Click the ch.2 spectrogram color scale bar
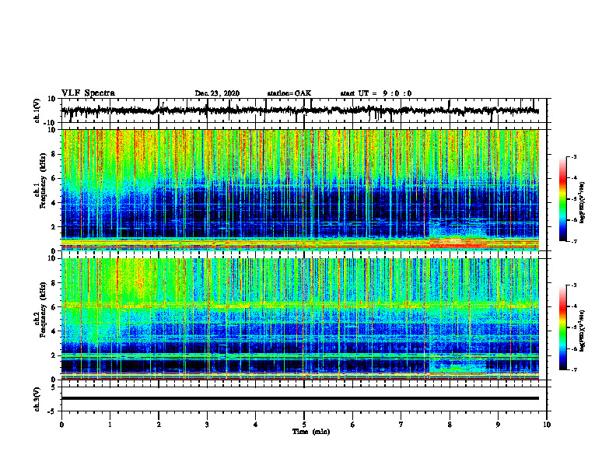The height and width of the screenshot is (476, 616). [x=562, y=327]
